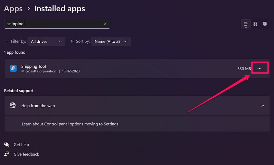The image size is (274, 165).
Task: Click the Installed apps breadcrumb heading
Action: [x=60, y=9]
